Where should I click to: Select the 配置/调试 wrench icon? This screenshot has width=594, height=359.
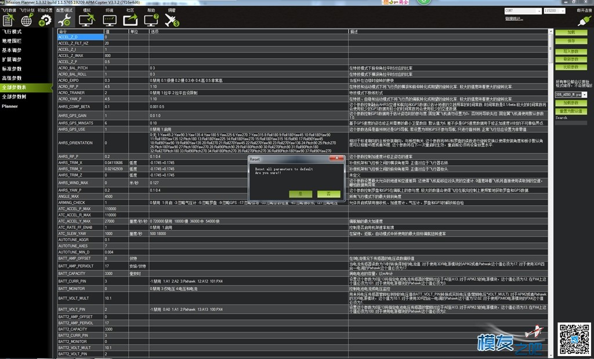click(64, 20)
